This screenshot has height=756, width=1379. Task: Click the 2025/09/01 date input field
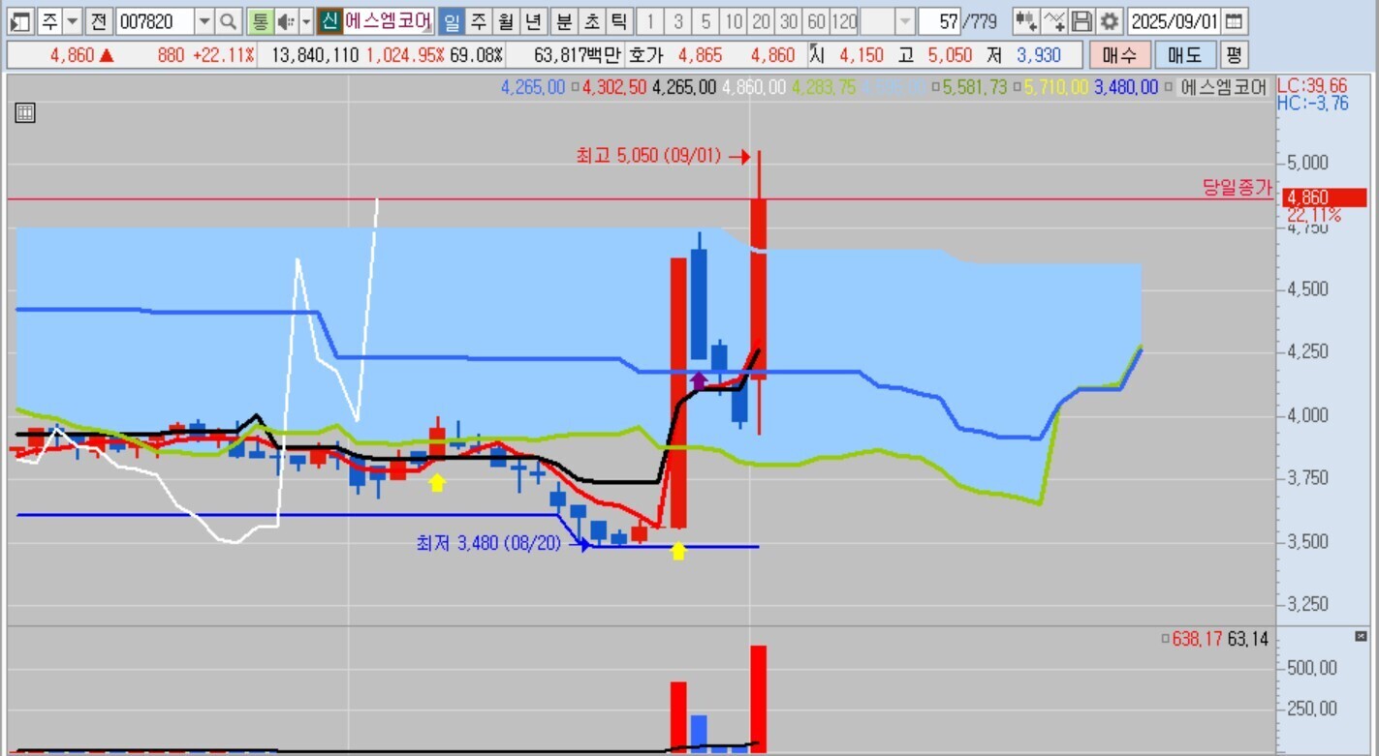(x=1175, y=21)
